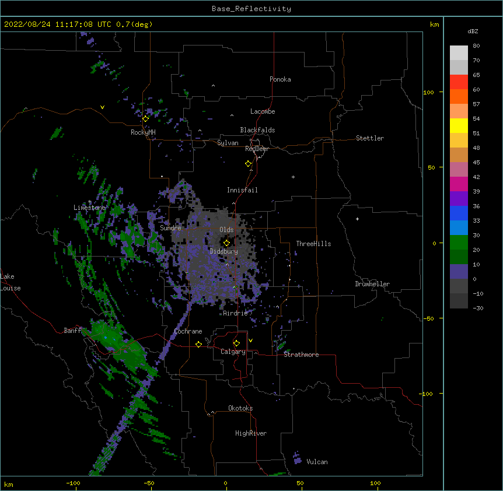
Task: Click the yellow diamond marker above Calgary label
Action: tap(236, 343)
